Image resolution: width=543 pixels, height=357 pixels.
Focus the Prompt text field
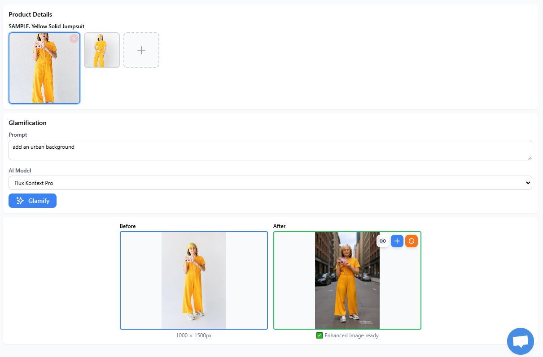coord(269,150)
